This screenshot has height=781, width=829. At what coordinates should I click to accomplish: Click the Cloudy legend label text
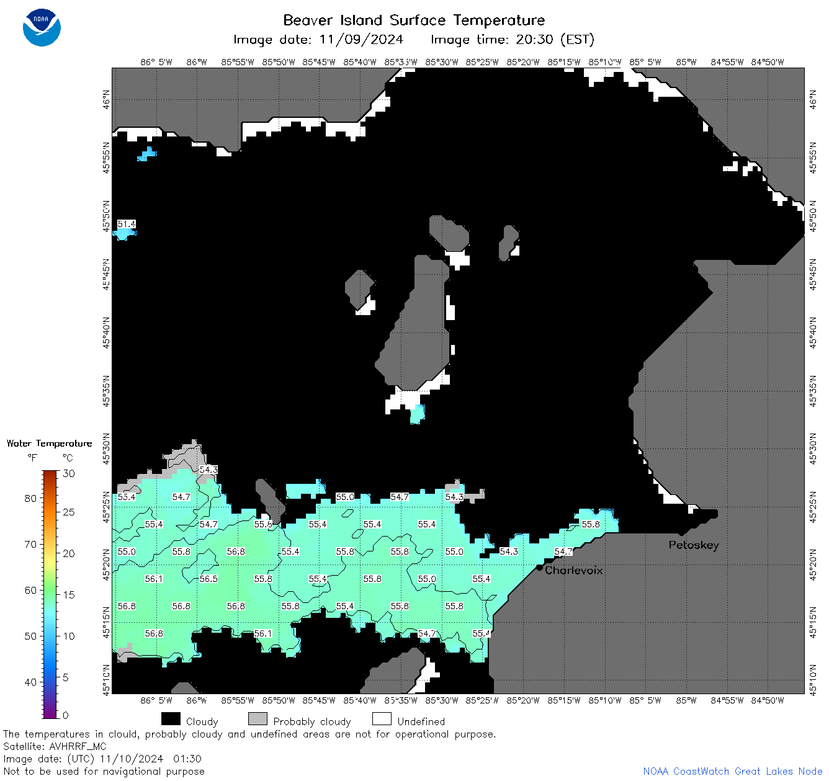pyautogui.click(x=202, y=721)
